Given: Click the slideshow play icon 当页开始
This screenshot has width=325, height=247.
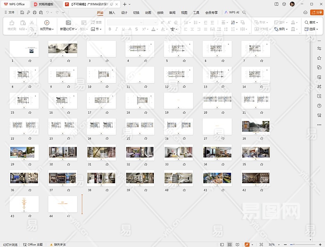Looking at the screenshot, I should click(47, 23).
